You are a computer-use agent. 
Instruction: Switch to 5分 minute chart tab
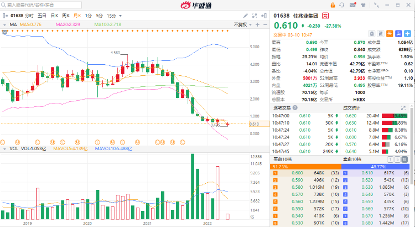coord(99,16)
